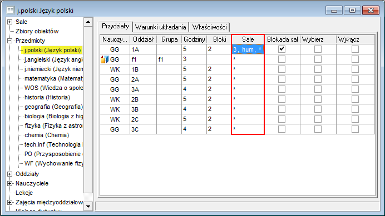385x216 pixels.
Task: Click teacher cell WK for oddział 3B
Action: click(x=115, y=109)
